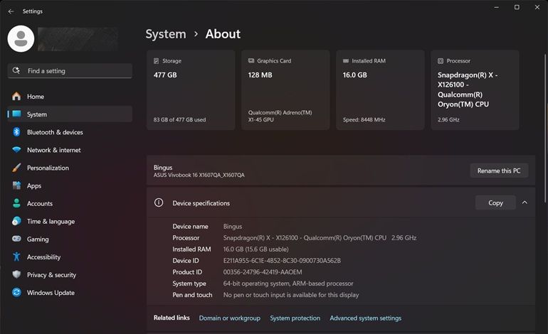Click Qualcomm Adreno X1-45 GPU text
This screenshot has width=548, height=334.
click(x=280, y=116)
